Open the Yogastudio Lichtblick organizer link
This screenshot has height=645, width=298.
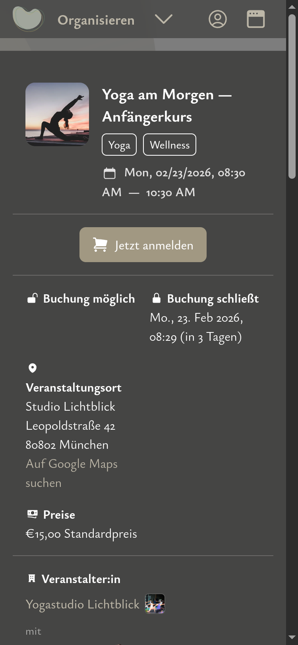click(x=83, y=604)
